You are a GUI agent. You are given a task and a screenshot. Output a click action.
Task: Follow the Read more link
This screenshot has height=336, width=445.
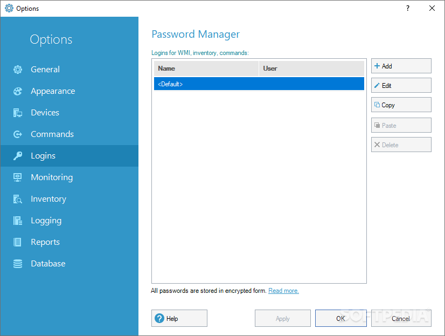(x=283, y=291)
